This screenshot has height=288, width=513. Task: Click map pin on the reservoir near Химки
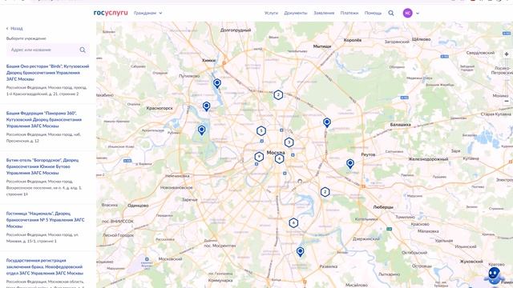coord(217,83)
